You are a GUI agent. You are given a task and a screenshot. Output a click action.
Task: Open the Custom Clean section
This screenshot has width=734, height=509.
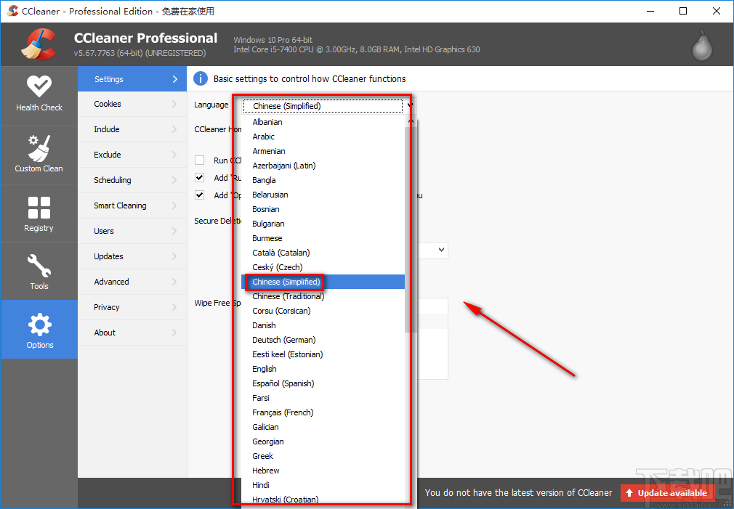[39, 155]
